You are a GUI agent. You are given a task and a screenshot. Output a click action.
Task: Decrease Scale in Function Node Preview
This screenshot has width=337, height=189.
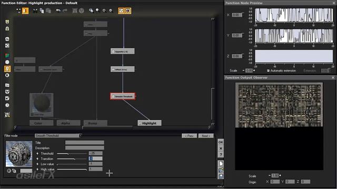(243, 70)
